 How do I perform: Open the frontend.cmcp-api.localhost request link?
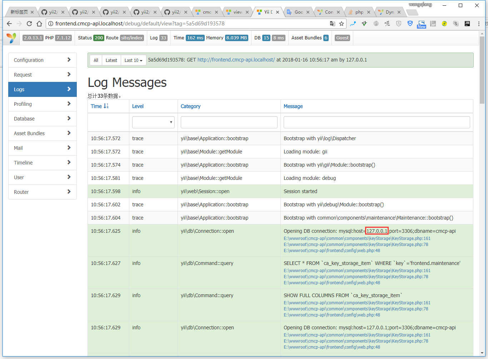(x=236, y=60)
